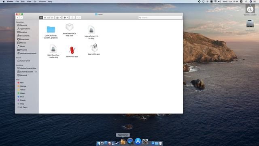Viewport: 259px width, 146px height.
Task: Open the CATALINA intel sandybridge graphics folder
Action: [51, 32]
